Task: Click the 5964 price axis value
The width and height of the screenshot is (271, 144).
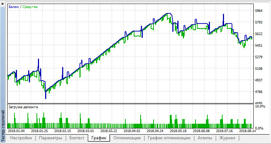Action: click(x=259, y=11)
